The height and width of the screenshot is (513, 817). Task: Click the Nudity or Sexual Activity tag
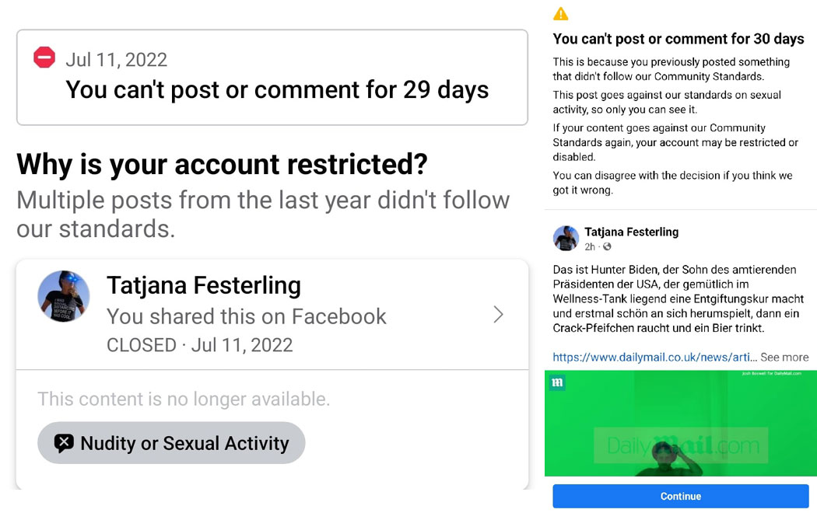[171, 443]
